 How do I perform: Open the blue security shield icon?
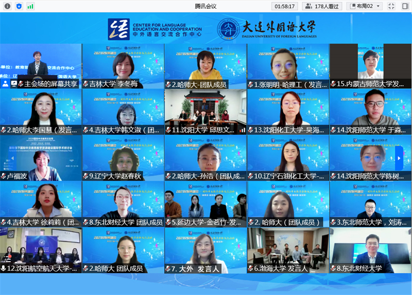[x=19, y=6]
